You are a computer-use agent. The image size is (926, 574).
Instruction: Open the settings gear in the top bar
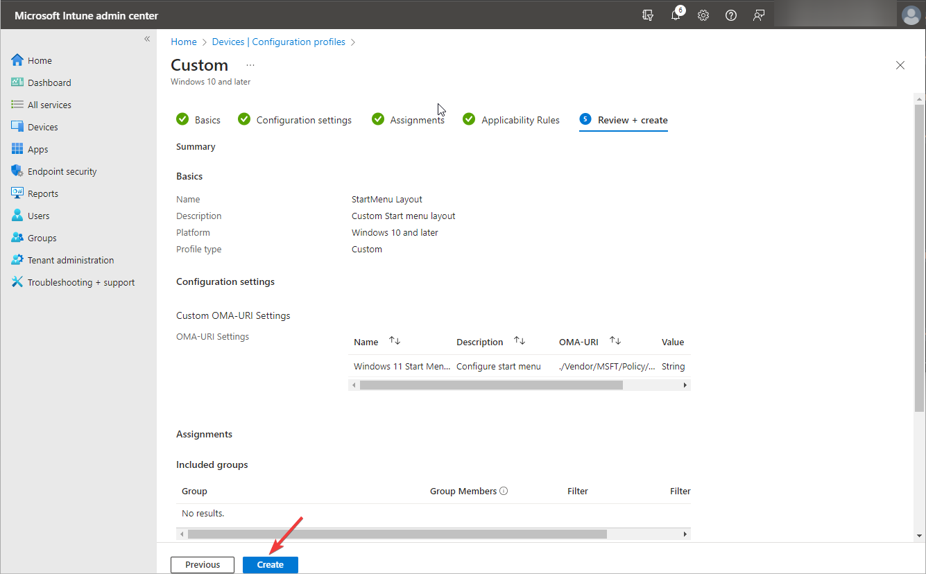(703, 15)
